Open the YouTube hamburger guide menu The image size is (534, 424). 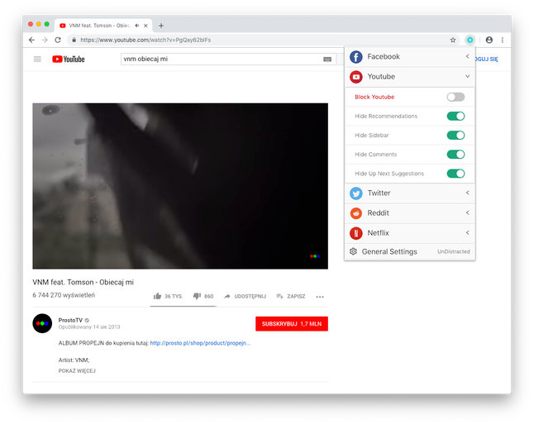pyautogui.click(x=37, y=60)
